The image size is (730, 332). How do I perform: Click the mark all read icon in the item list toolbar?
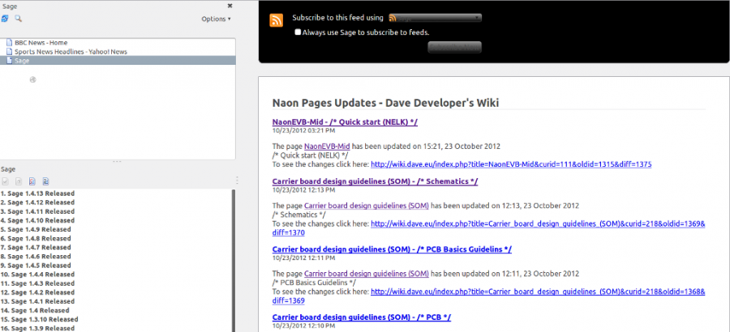(x=6, y=181)
